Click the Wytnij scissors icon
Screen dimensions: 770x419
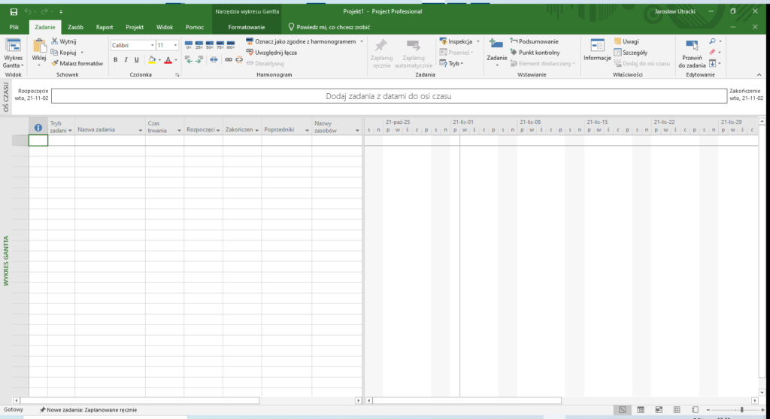point(54,42)
